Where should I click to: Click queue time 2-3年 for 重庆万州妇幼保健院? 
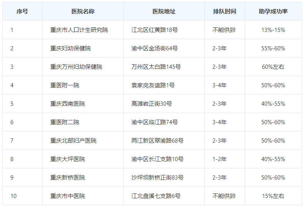pyautogui.click(x=220, y=67)
